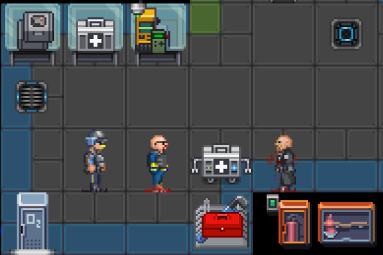Click the medibot with white cross
Viewport: 383px width, 255px height.
[x=221, y=164]
